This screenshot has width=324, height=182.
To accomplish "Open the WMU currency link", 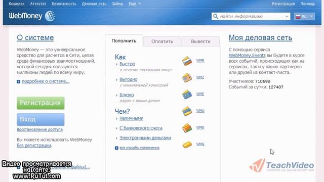I will pos(200,111).
